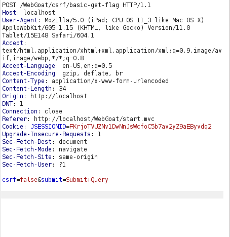Click the gzip, deflate, br value
This screenshot has height=237, width=230.
(93, 73)
